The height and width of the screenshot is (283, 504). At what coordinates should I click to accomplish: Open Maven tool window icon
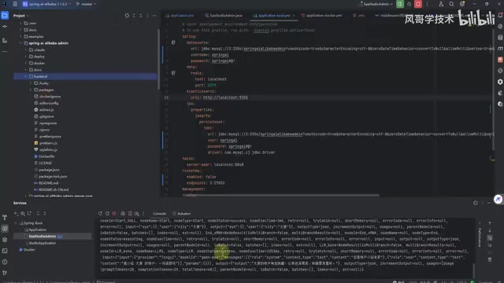500,49
